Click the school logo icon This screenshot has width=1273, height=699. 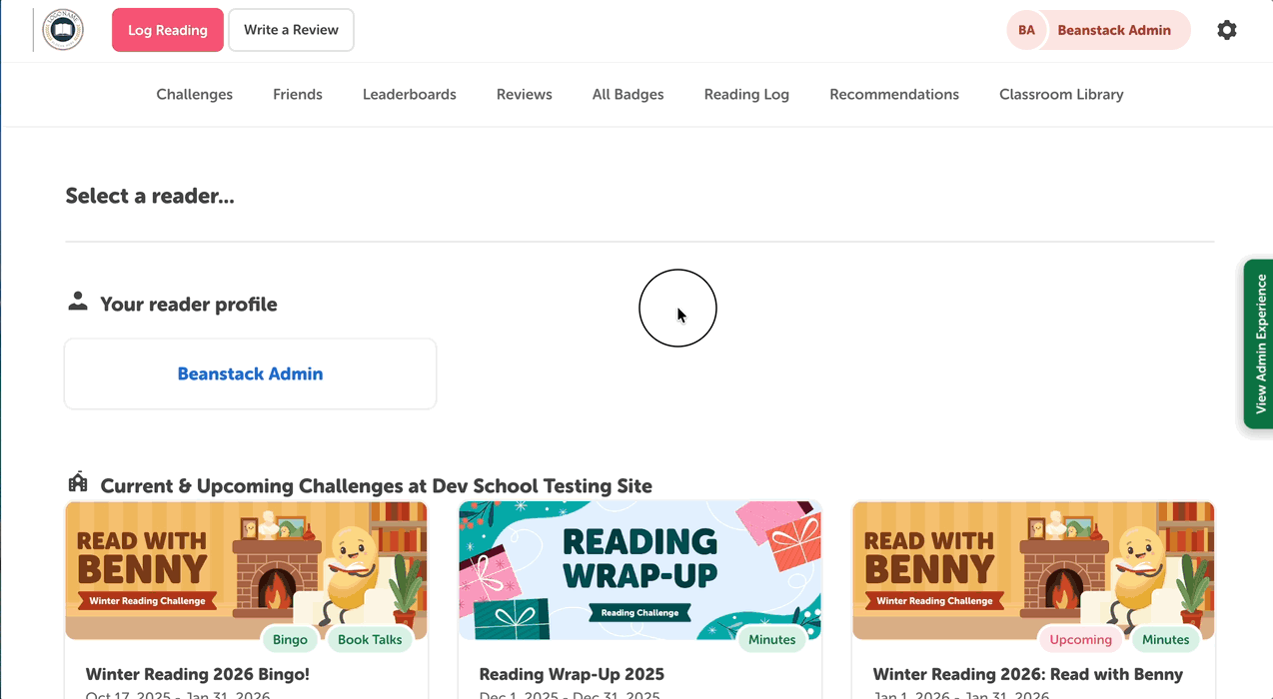(63, 30)
